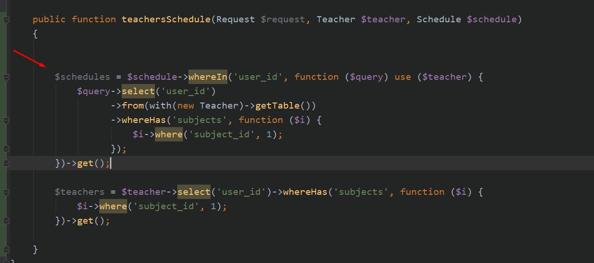This screenshot has height=263, width=594.
Task: Collapse the $teachers whereHas closure fold marker
Action: [x=6, y=192]
